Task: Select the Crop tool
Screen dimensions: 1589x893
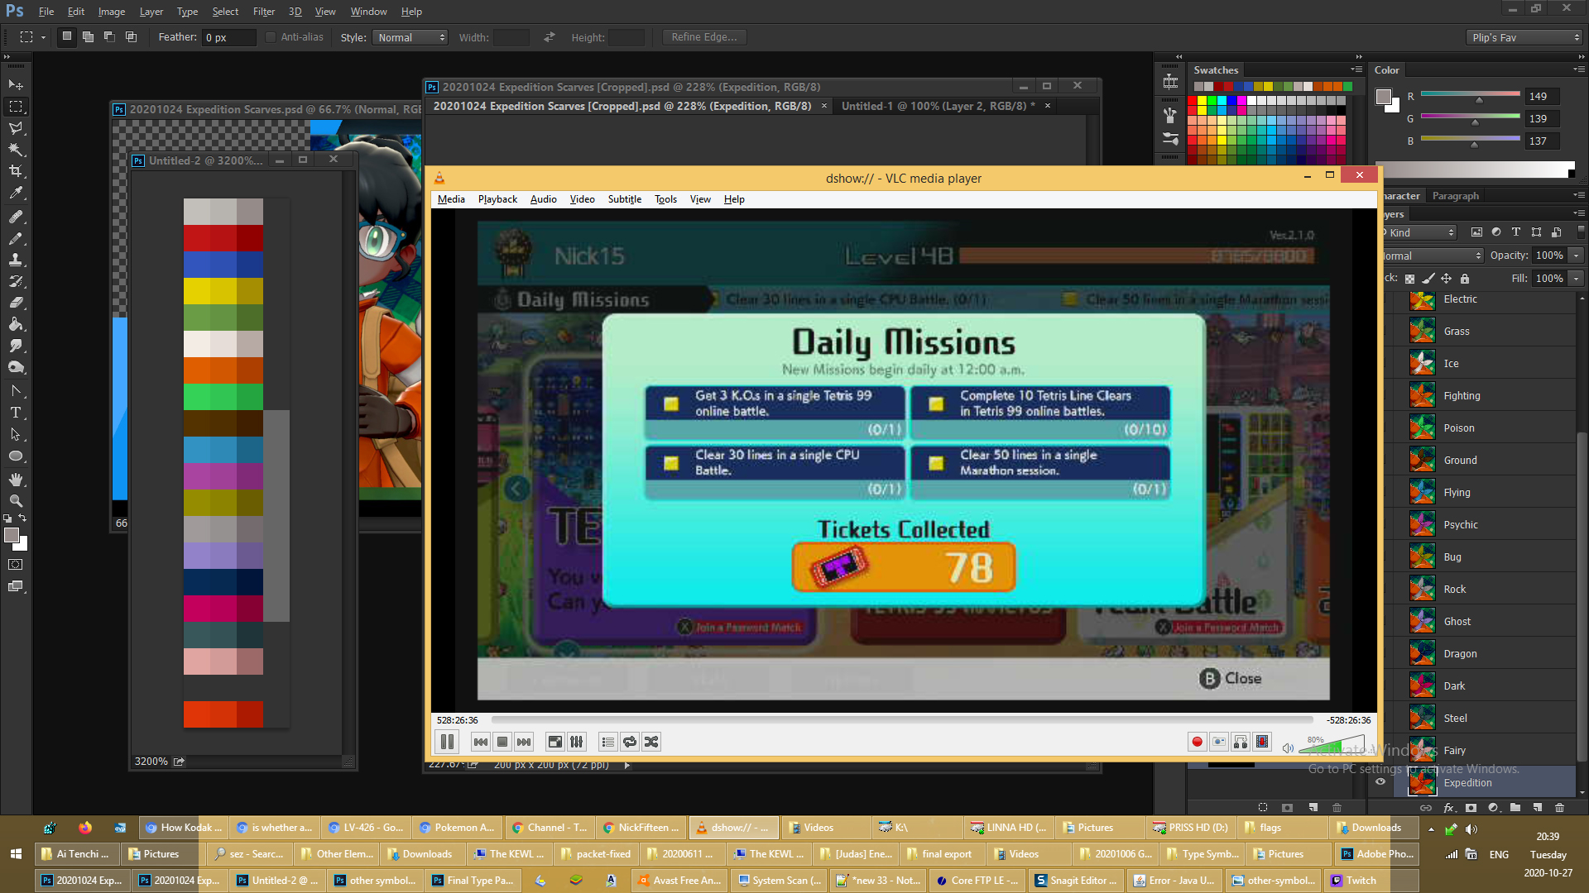Action: [16, 171]
